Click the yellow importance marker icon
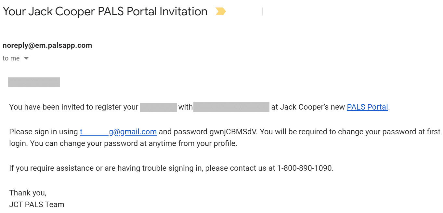The width and height of the screenshot is (443, 213). pos(220,12)
